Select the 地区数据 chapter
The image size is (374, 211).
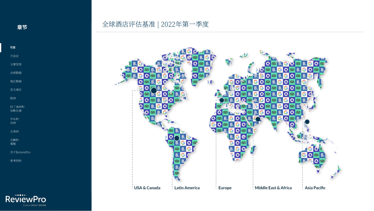point(16,81)
